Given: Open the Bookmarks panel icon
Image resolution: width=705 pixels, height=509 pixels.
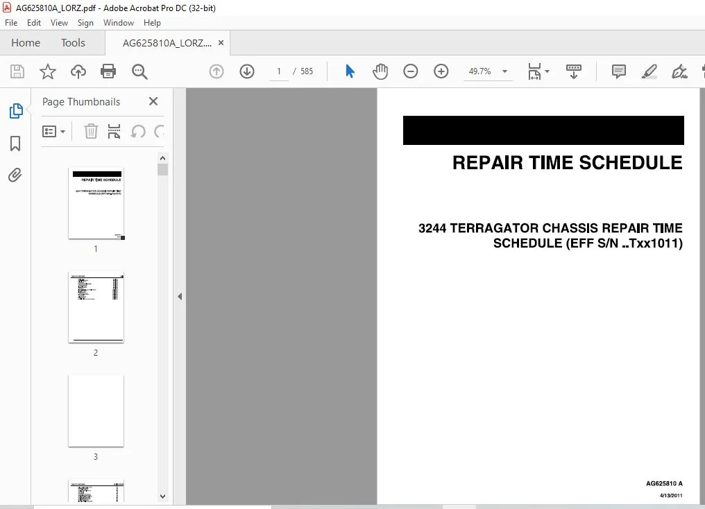Looking at the screenshot, I should [15, 144].
